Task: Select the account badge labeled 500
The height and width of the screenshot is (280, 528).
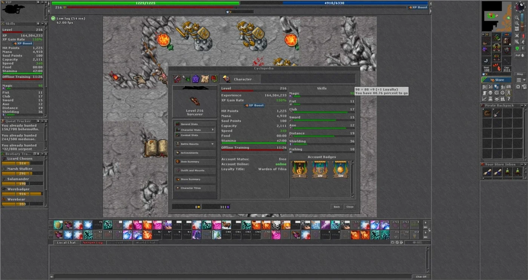Action: (341, 169)
